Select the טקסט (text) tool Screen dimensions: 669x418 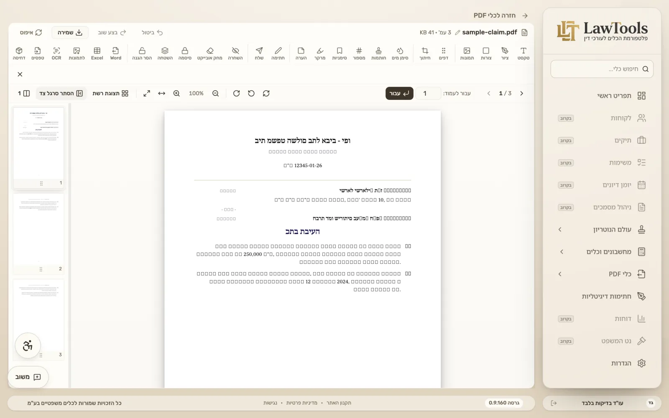[x=523, y=54]
